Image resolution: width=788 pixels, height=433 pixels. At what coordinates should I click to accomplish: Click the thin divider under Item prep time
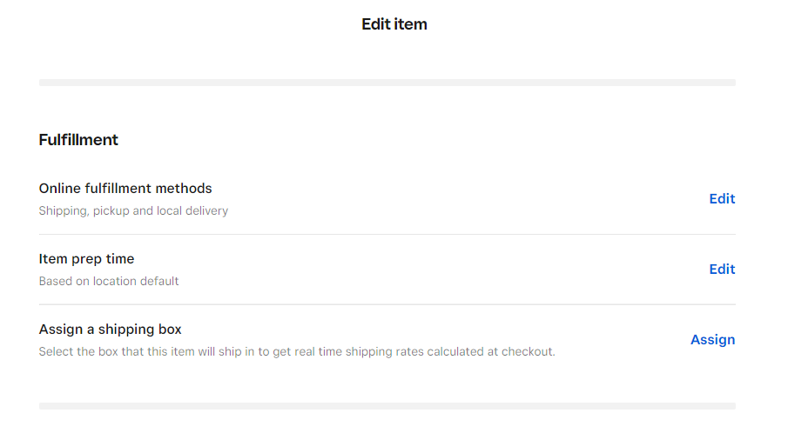pos(387,305)
